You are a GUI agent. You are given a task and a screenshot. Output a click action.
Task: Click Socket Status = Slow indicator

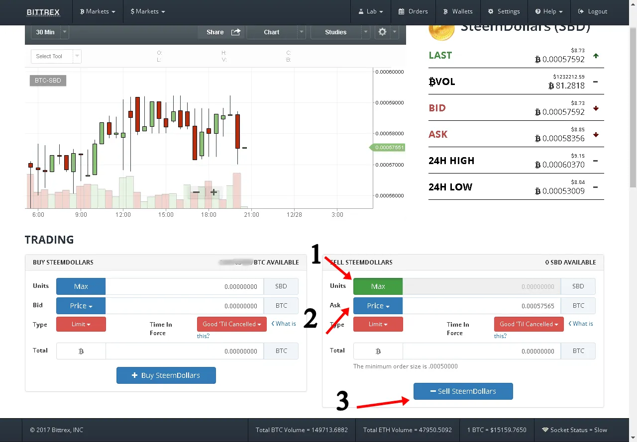tap(575, 430)
